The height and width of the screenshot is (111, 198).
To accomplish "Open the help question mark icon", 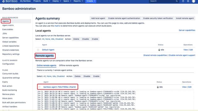I will [x=183, y=1].
